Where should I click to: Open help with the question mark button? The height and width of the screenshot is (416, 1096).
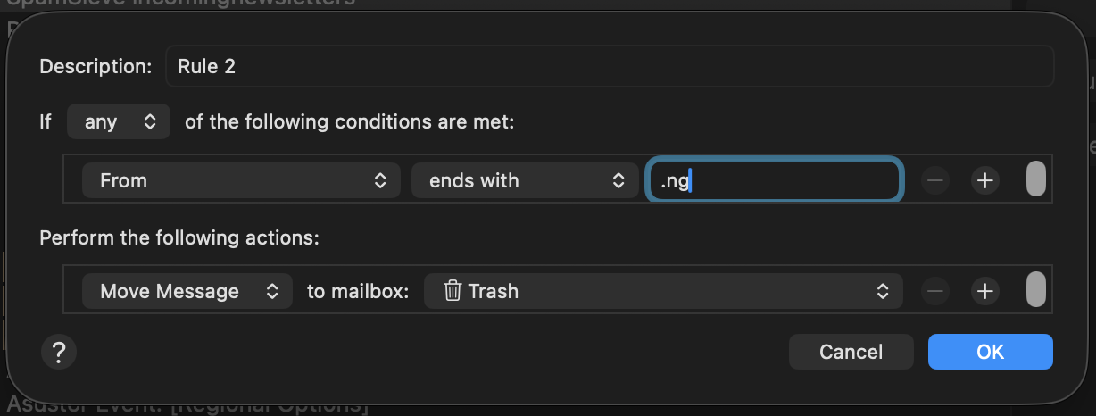pyautogui.click(x=59, y=351)
